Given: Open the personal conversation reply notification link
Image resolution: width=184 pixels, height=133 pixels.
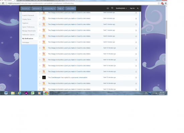Looking at the screenshot, I should (68, 77).
